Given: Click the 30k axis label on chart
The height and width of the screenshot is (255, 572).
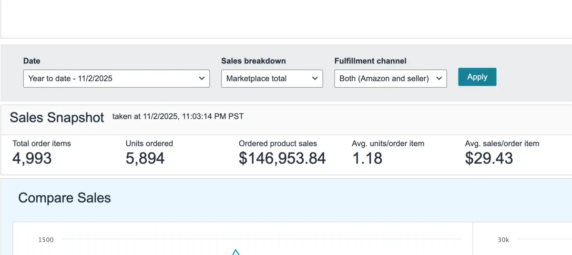Looking at the screenshot, I should 503,240.
